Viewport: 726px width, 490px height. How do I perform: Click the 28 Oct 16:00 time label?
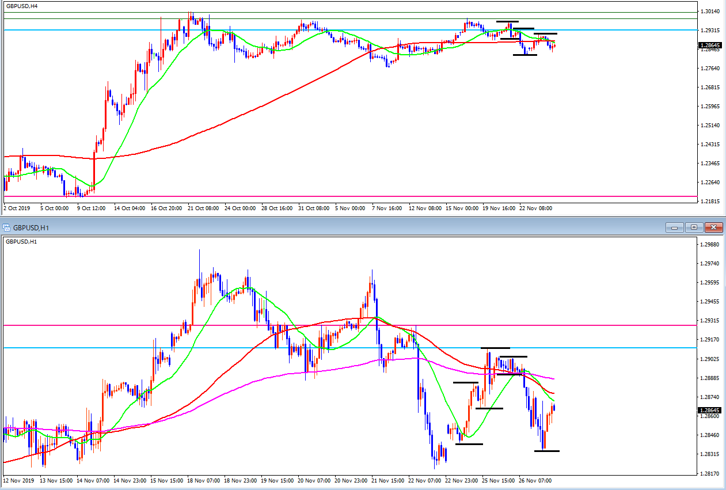tap(278, 208)
